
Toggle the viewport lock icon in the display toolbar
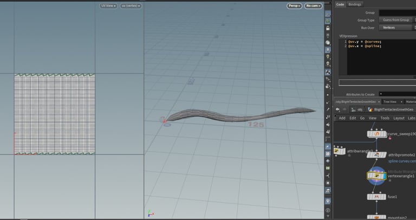click(328, 28)
